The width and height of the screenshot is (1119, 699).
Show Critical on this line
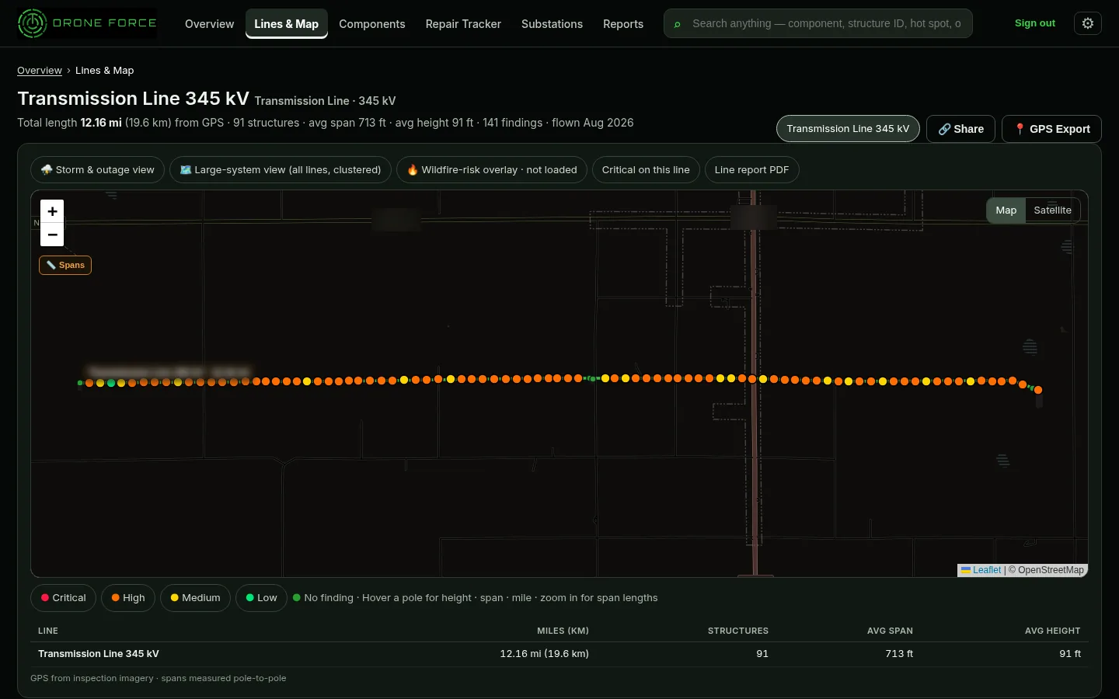[x=646, y=170]
